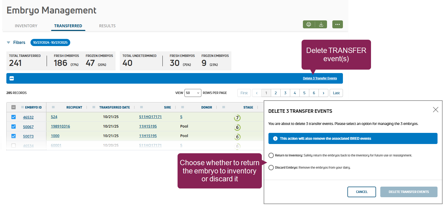Close the Delete 3 Transfer Events dialog
Screen dimensions: 446x207
(x=435, y=110)
